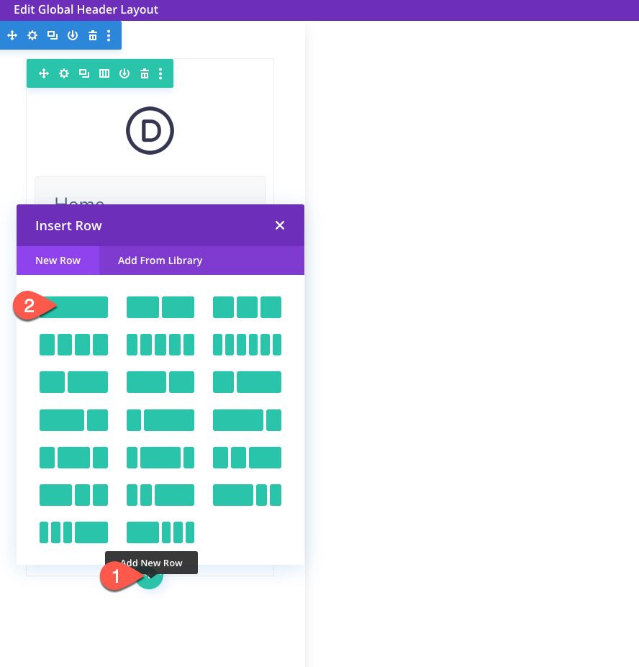Select the section move handle

(12, 35)
